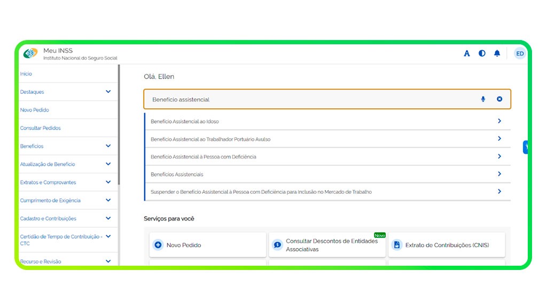Click arrow beside Benefícios Assistenciais result

(x=499, y=174)
